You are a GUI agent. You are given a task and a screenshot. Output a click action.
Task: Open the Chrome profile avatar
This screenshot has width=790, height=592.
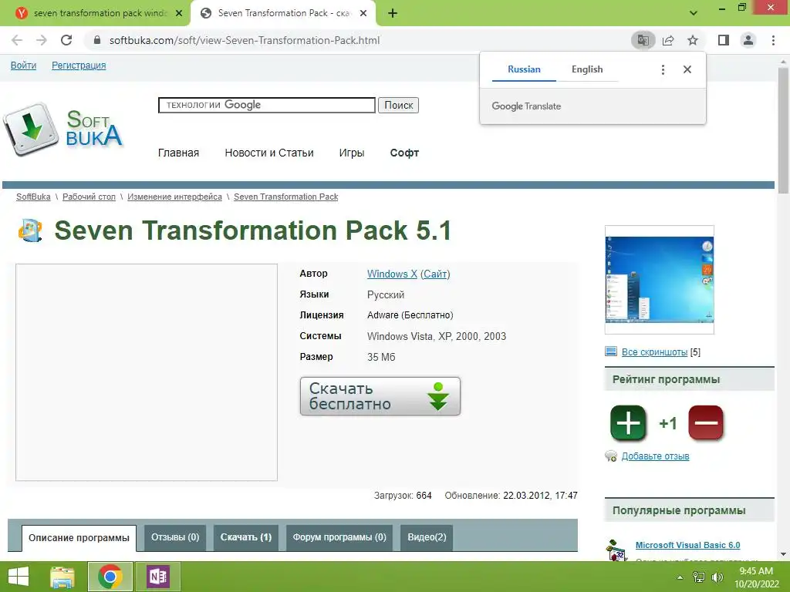[748, 40]
